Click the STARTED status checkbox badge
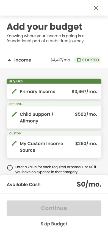The height and width of the screenshot is (236, 108). pos(87,60)
